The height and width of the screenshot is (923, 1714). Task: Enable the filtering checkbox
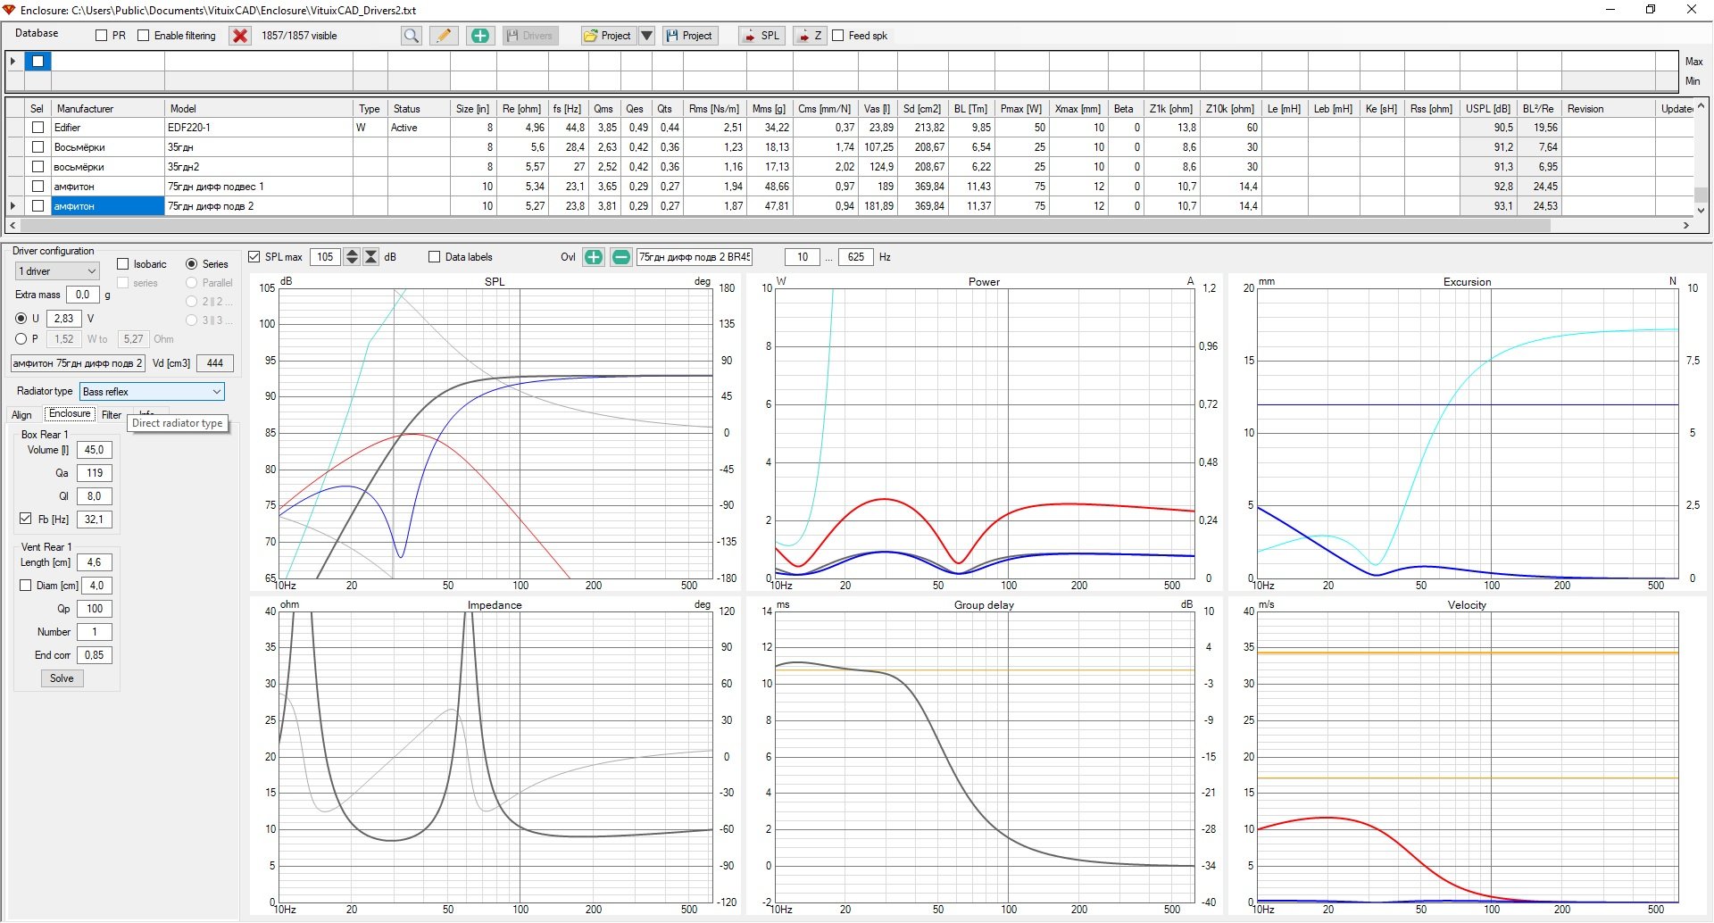click(143, 36)
